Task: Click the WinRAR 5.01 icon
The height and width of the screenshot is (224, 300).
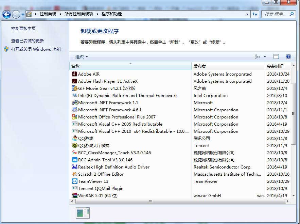Action: coord(74,195)
